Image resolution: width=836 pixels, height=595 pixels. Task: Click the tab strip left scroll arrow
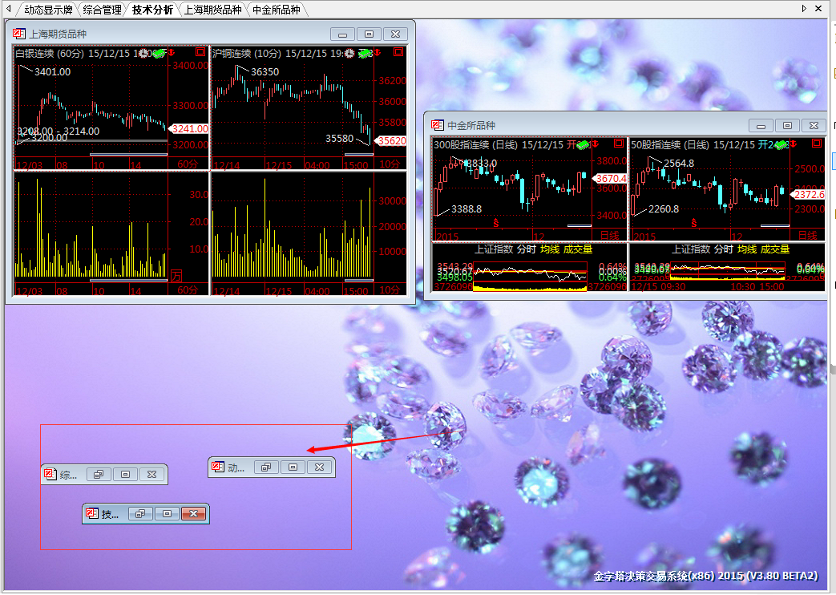click(9, 9)
